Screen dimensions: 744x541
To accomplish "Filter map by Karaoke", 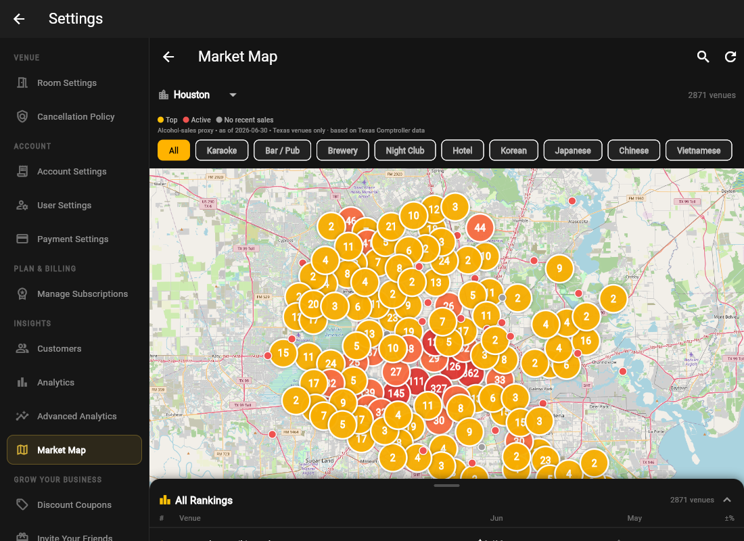I will point(222,150).
